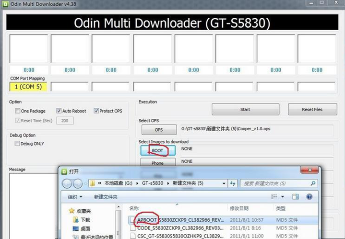
Task: Click the Start button in Execution
Action: (x=245, y=109)
